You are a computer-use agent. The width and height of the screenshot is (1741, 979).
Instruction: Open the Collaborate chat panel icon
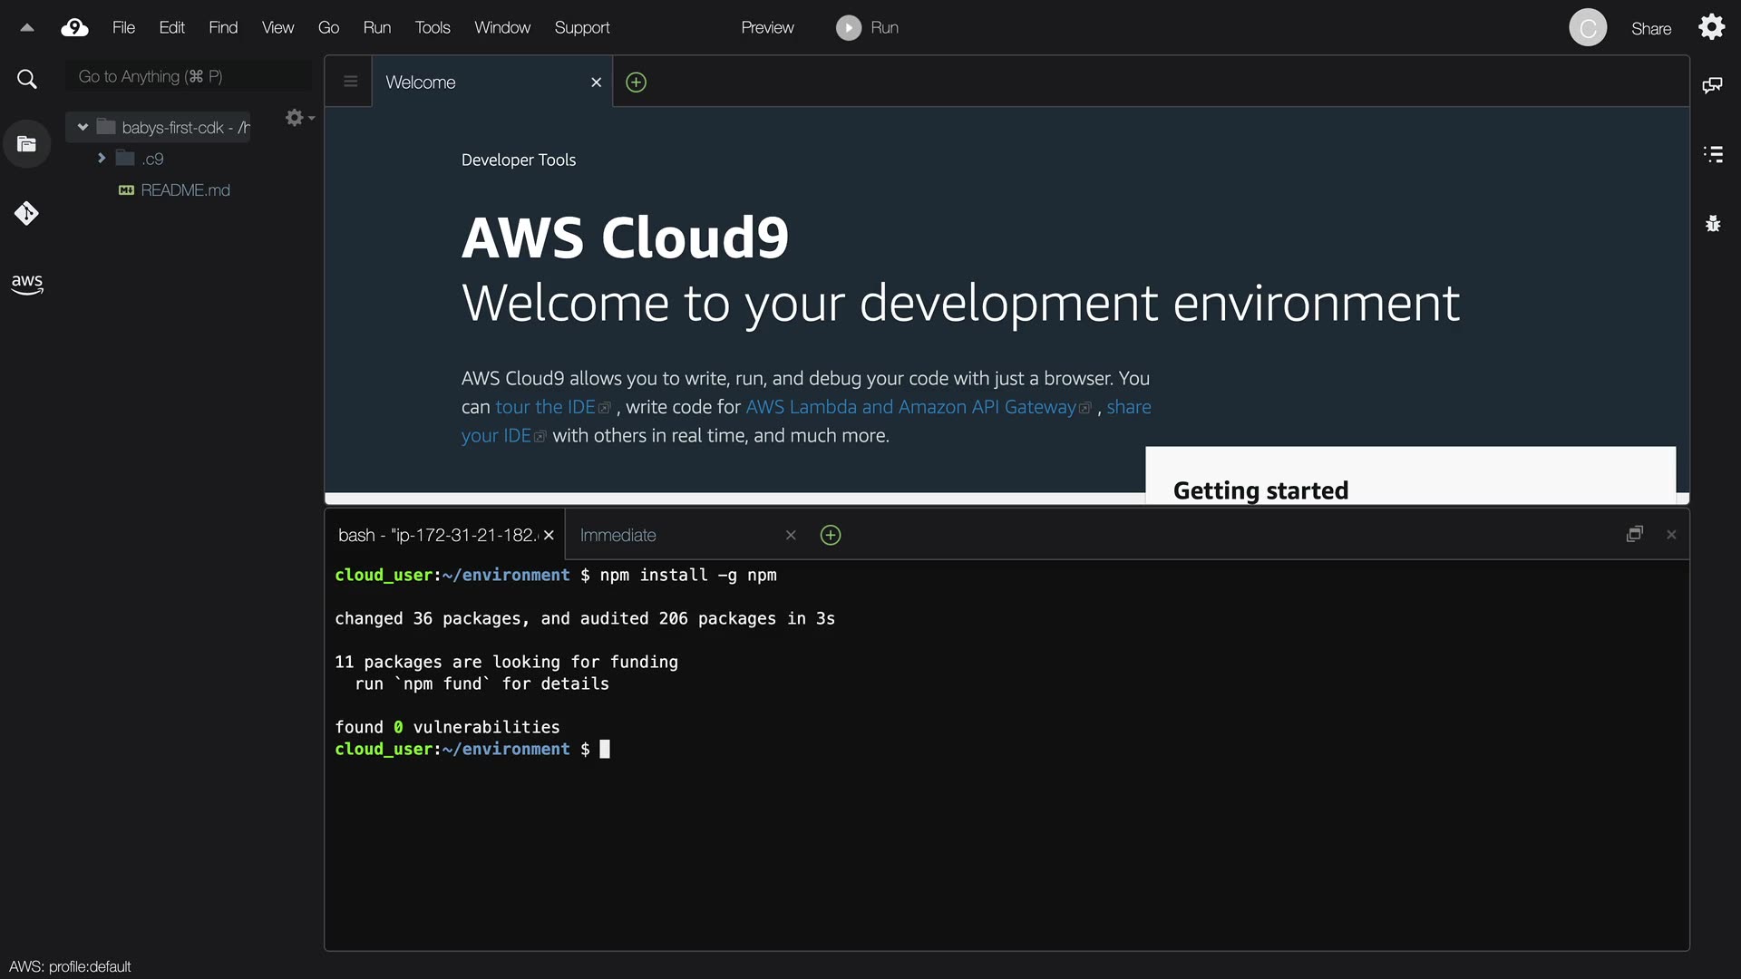(1712, 85)
